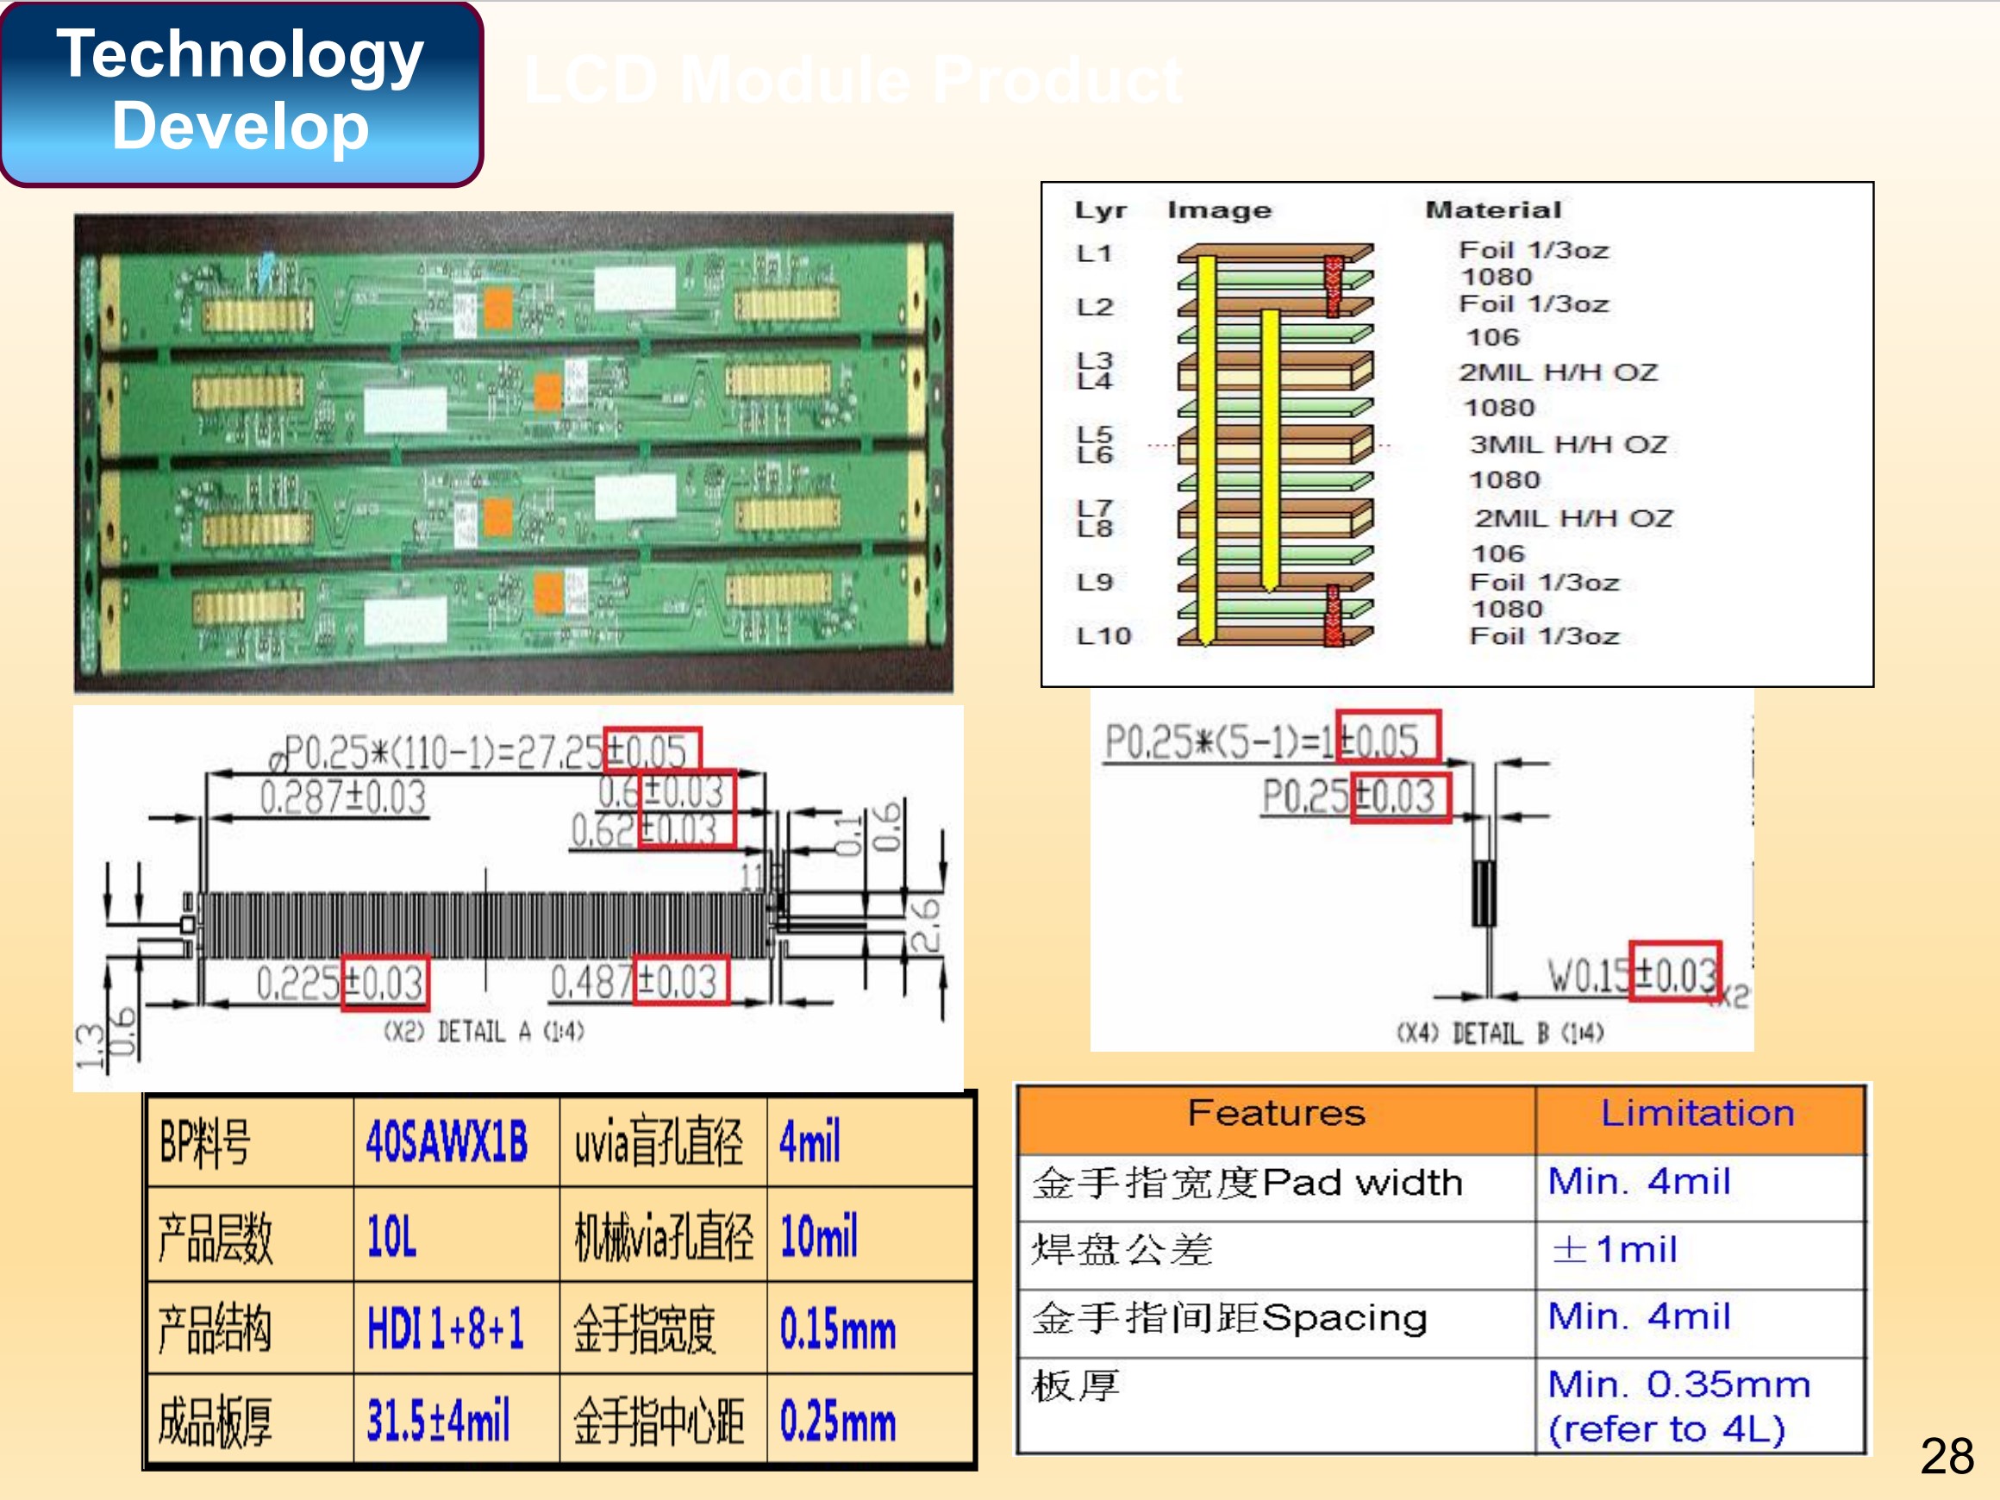Click the Limitation table header cell

tap(1697, 1114)
